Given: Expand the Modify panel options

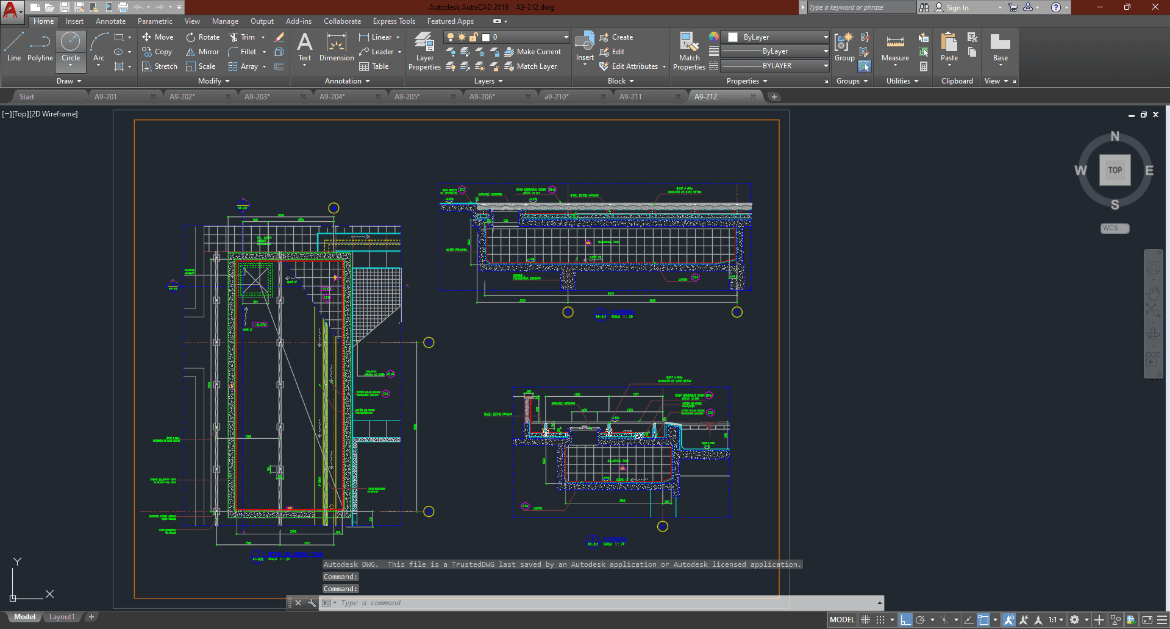Looking at the screenshot, I should 214,81.
